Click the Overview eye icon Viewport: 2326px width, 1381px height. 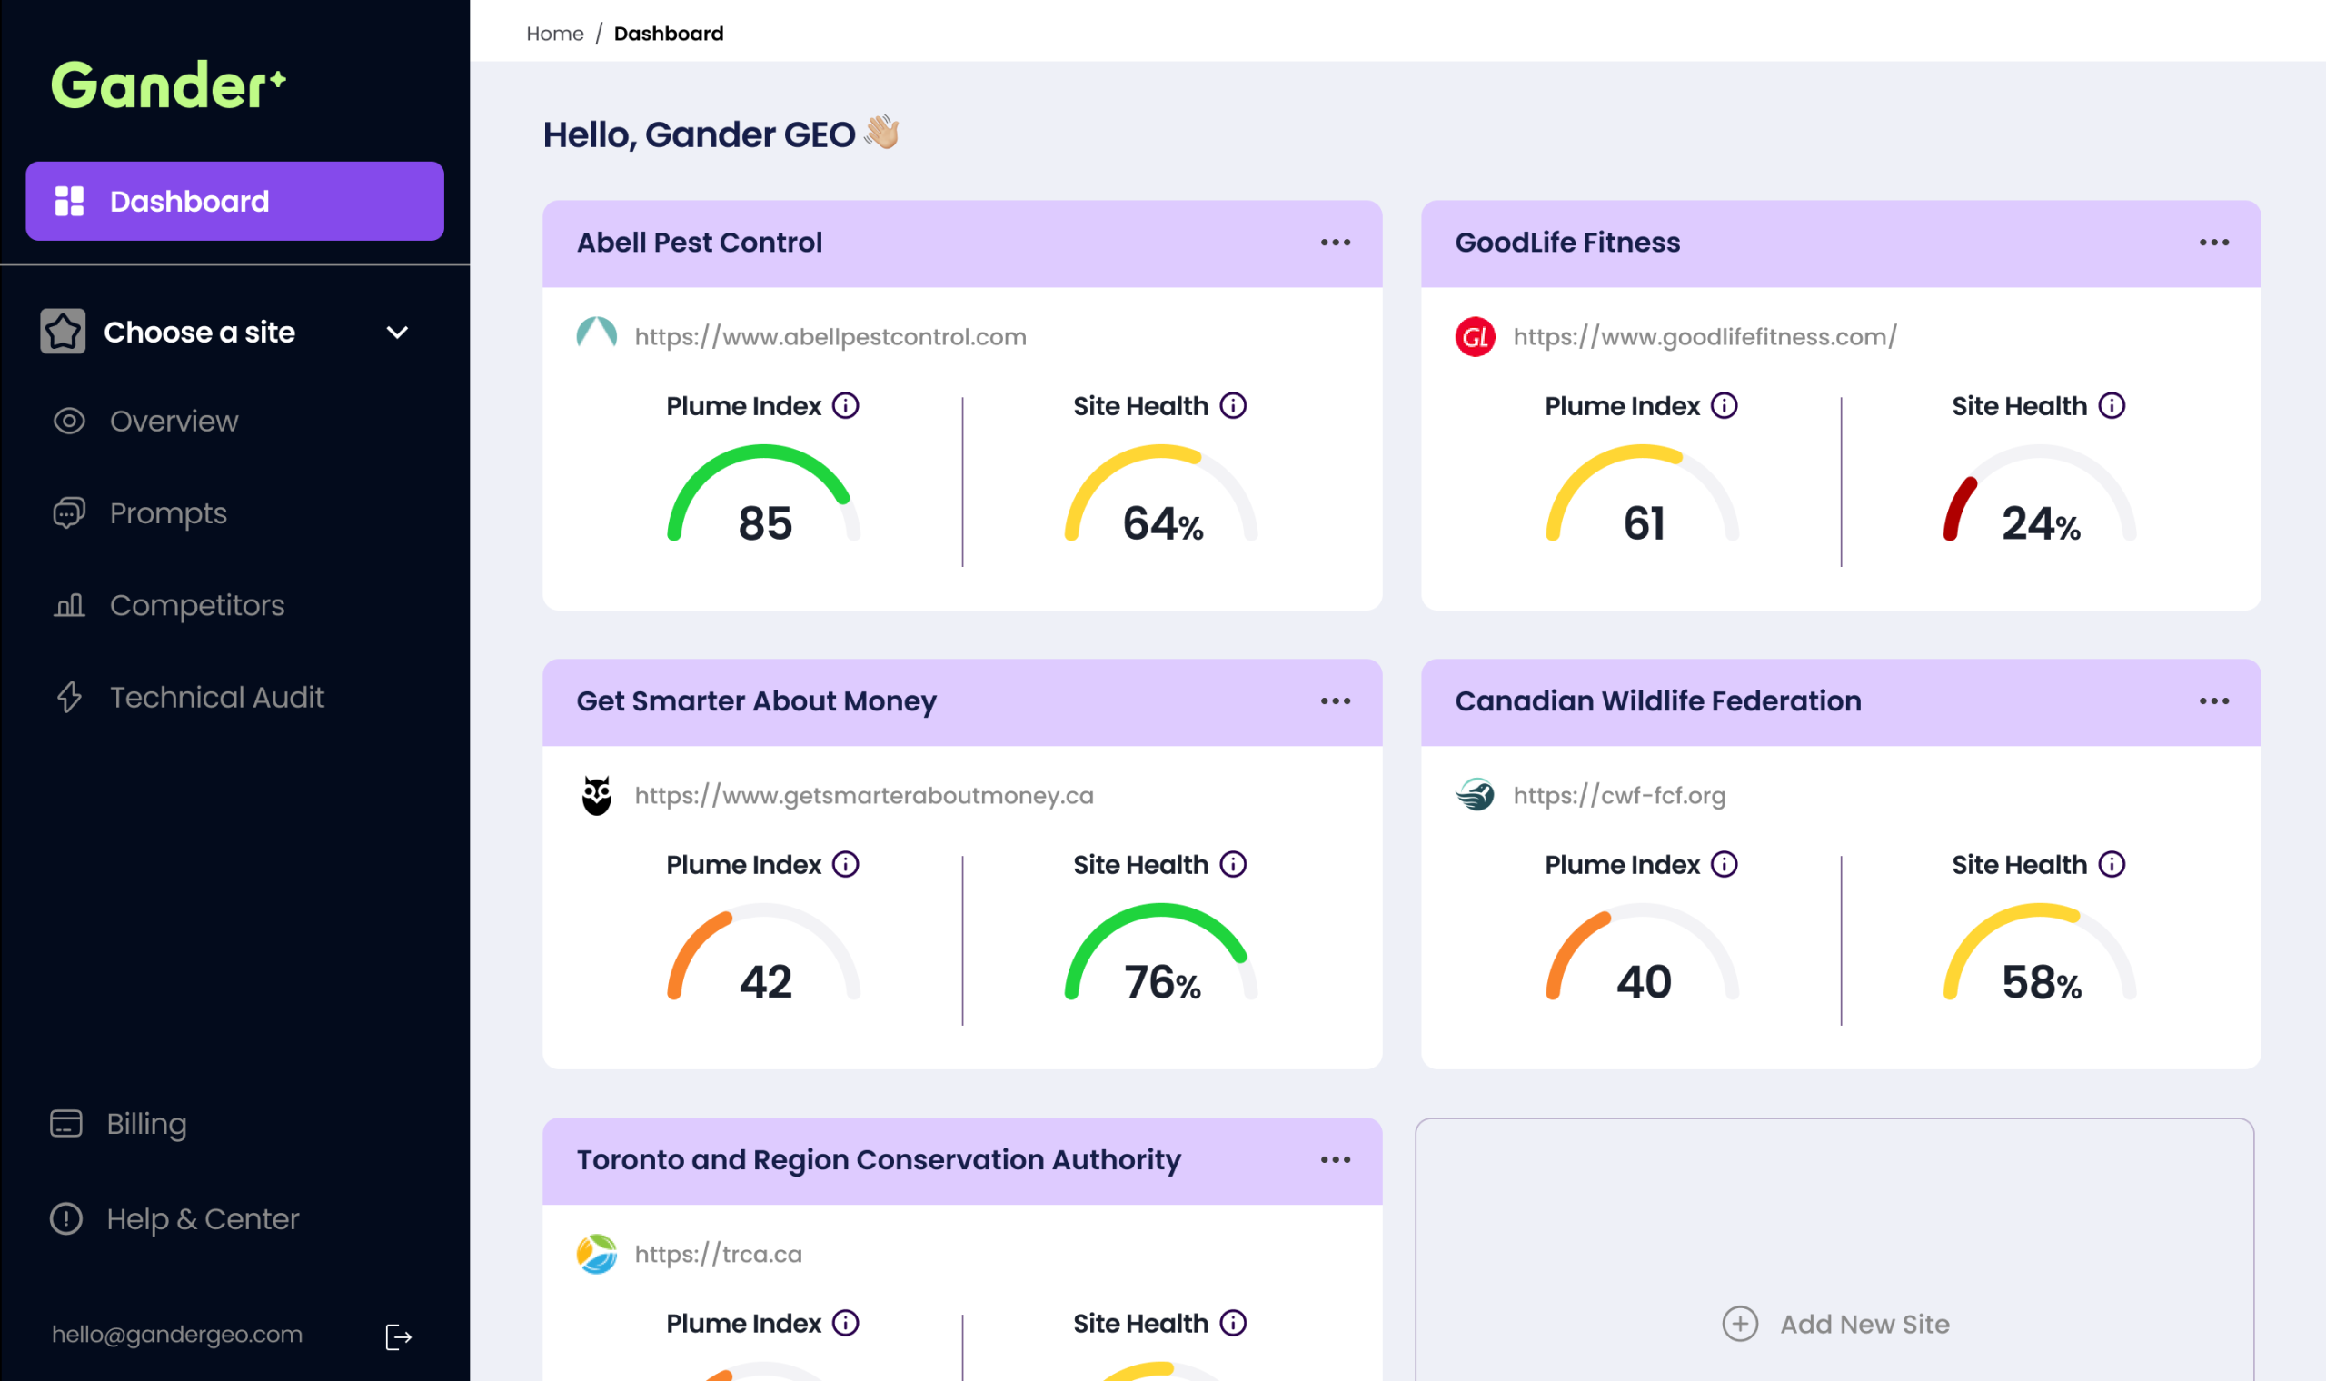(x=69, y=421)
